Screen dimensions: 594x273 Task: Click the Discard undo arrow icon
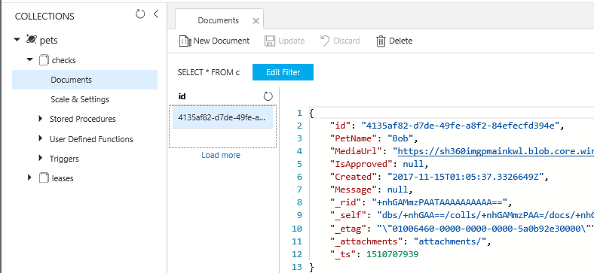325,41
